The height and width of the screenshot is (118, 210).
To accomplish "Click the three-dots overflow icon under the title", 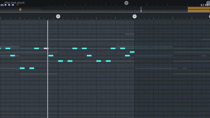I will click(x=18, y=5).
